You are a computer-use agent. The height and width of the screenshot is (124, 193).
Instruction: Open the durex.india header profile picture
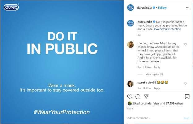[130, 8]
